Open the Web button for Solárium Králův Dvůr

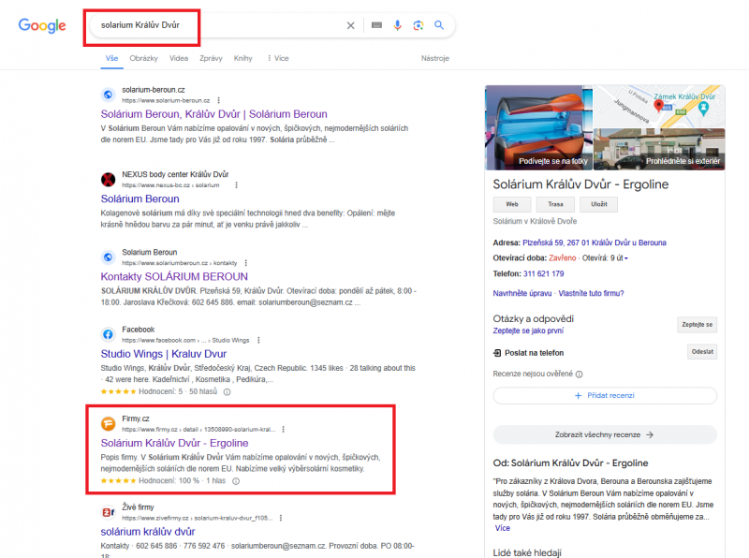coord(512,204)
